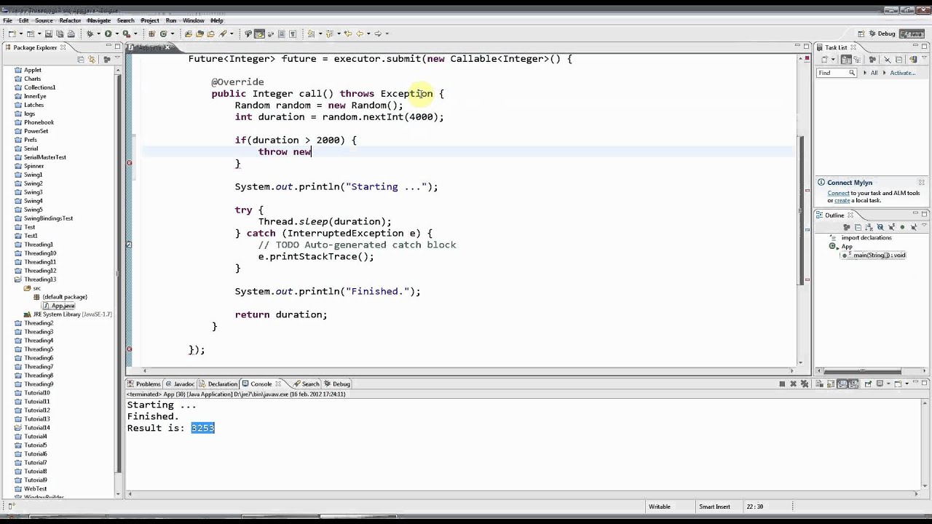Close the App.java editor tab
Screen dimensions: 932x524
167,47
